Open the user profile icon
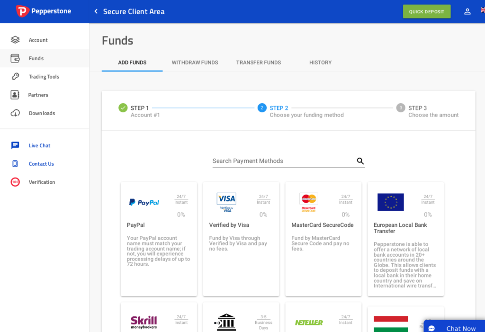The image size is (485, 332). (467, 12)
